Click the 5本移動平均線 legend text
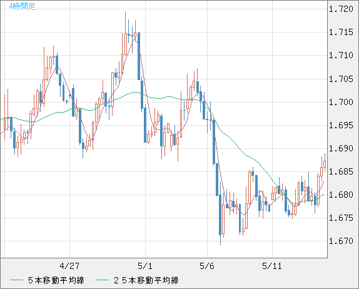This screenshot has height=289, width=359. point(56,280)
